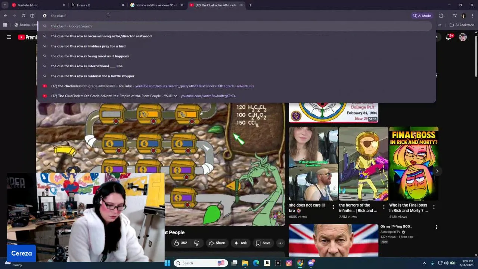Image resolution: width=478 pixels, height=269 pixels.
Task: Open options for 'Who is the Final boss'
Action: click(434, 207)
